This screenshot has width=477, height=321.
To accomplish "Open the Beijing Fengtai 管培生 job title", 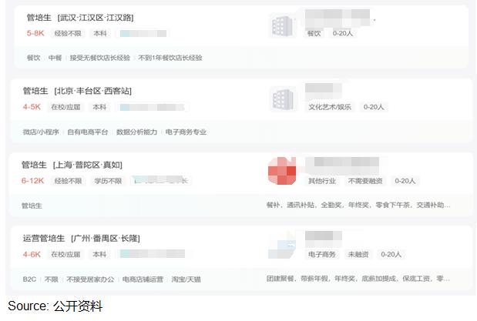I will click(x=77, y=91).
